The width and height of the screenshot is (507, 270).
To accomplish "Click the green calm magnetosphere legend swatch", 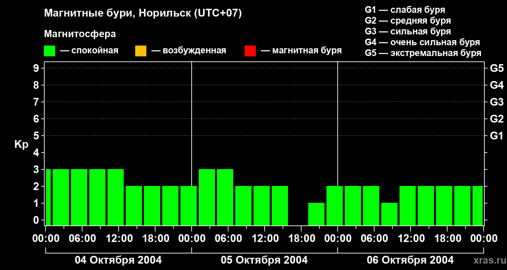I will [x=50, y=51].
